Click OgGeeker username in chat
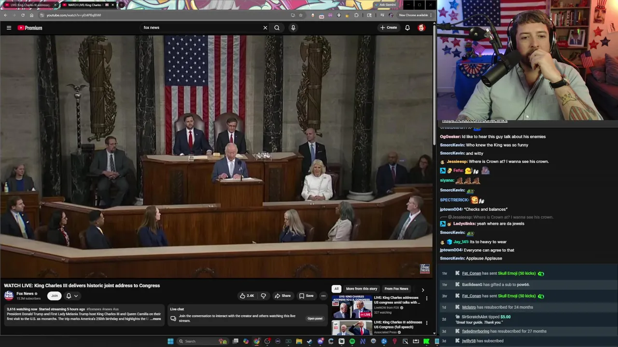The image size is (618, 347). pos(450,136)
